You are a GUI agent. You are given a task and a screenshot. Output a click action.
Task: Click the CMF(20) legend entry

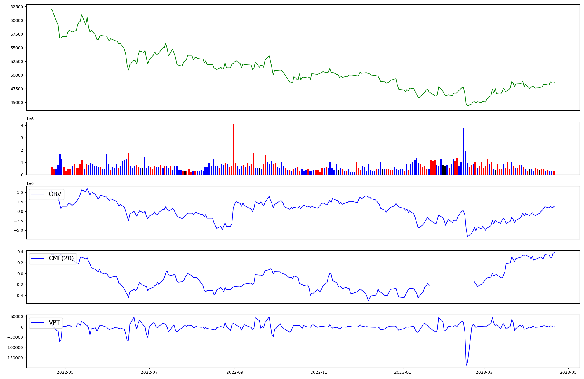61,258
